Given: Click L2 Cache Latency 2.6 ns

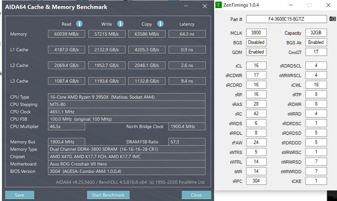Looking at the screenshot, I should click(187, 65).
